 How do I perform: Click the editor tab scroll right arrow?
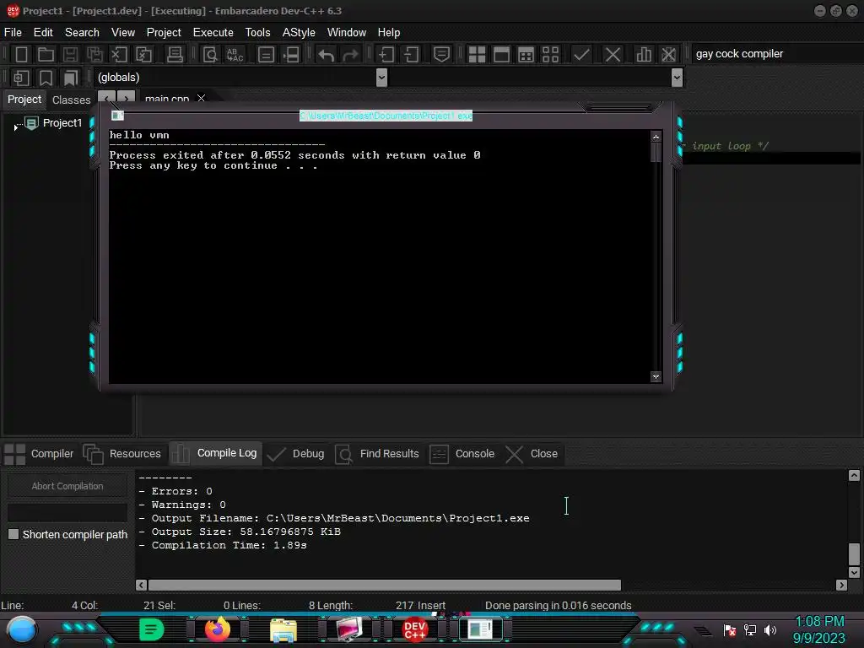tap(127, 98)
